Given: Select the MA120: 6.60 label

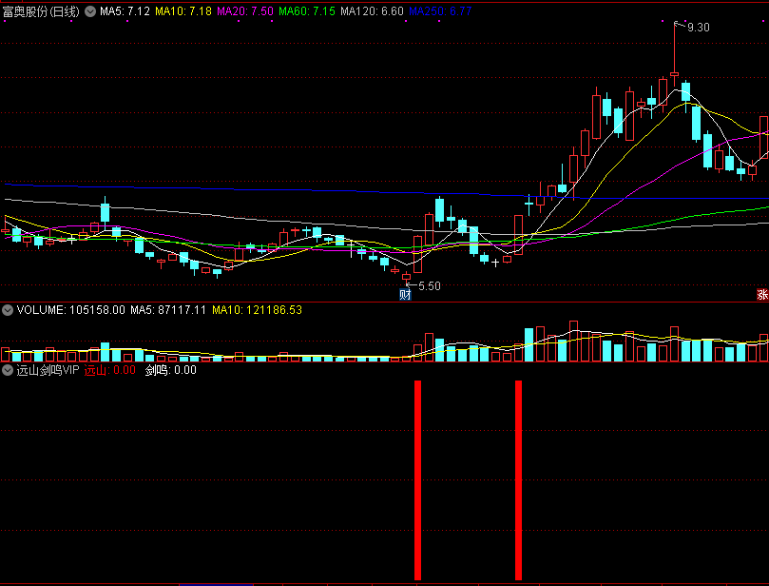Looking at the screenshot, I should (372, 11).
